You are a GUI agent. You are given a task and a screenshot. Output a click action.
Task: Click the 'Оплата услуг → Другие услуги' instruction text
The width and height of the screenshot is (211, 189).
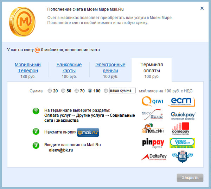tap(74, 115)
